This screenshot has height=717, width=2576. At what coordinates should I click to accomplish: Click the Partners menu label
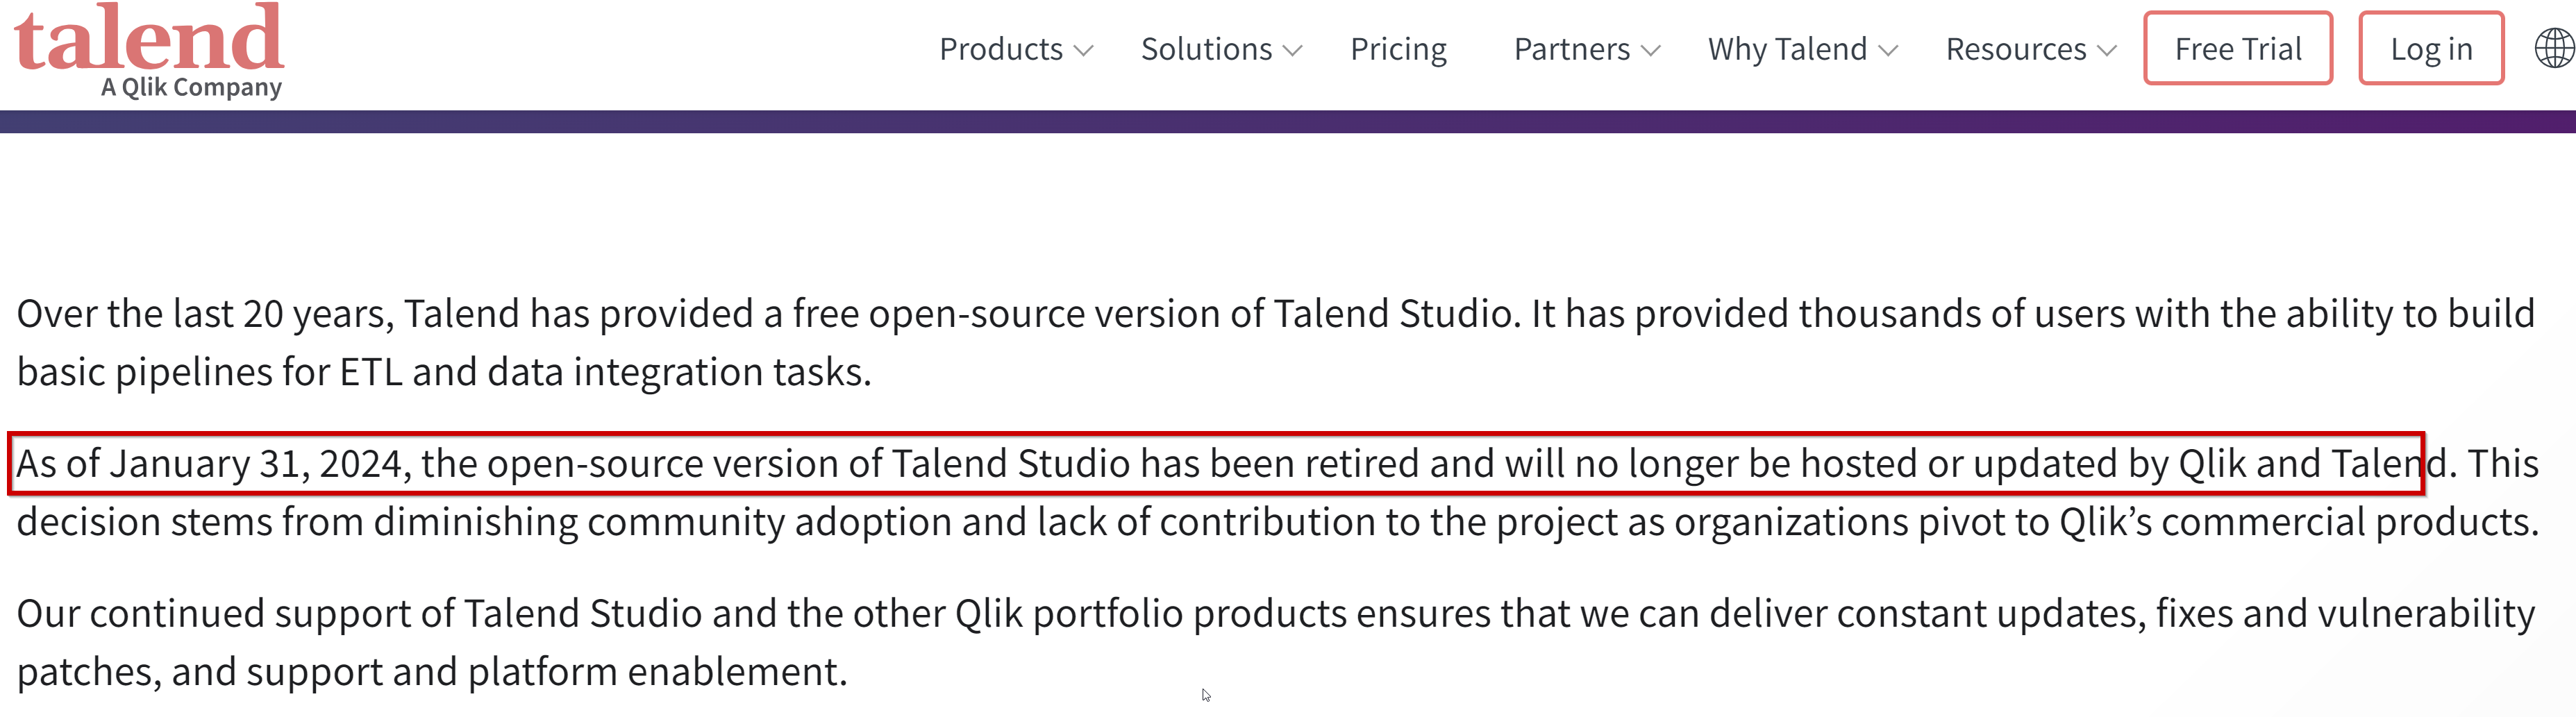(x=1572, y=49)
